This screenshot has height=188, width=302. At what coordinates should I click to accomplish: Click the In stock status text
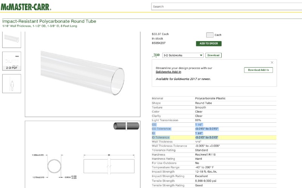[x=157, y=39]
